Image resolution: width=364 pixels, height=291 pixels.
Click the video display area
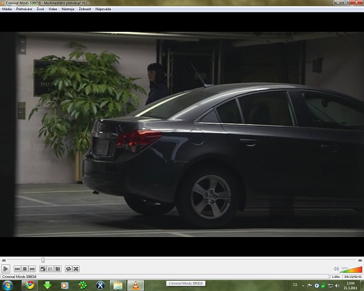(x=182, y=134)
